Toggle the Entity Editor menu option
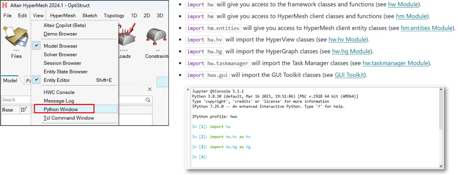The height and width of the screenshot is (175, 458). [x=57, y=80]
